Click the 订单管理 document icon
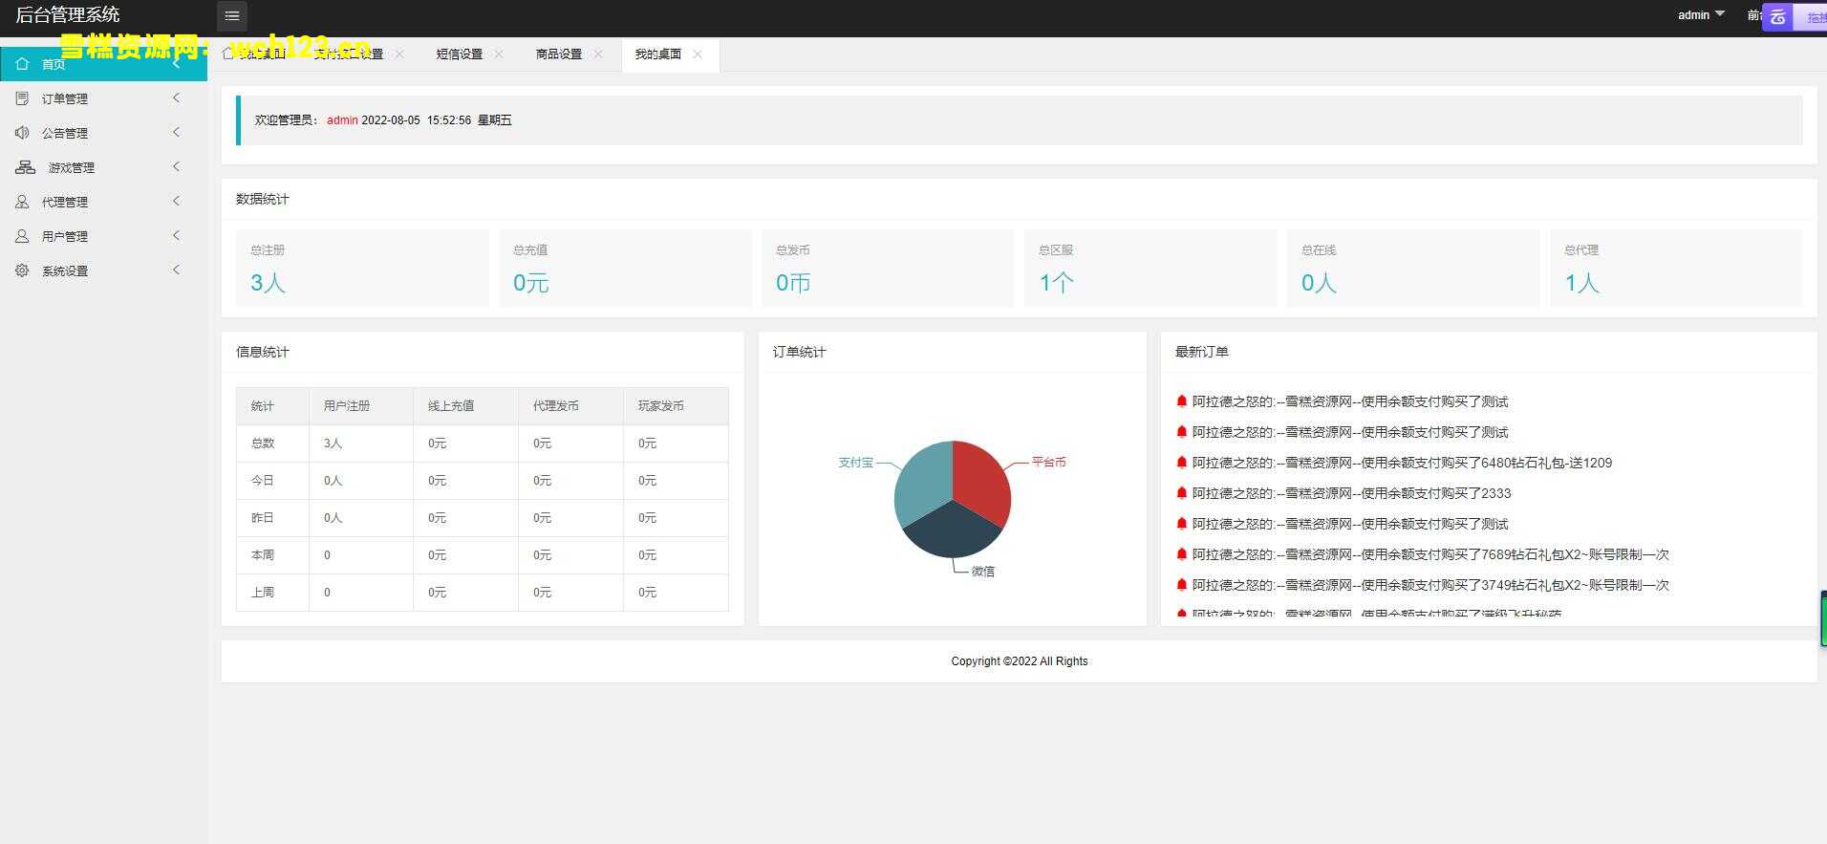The image size is (1827, 844). click(22, 98)
